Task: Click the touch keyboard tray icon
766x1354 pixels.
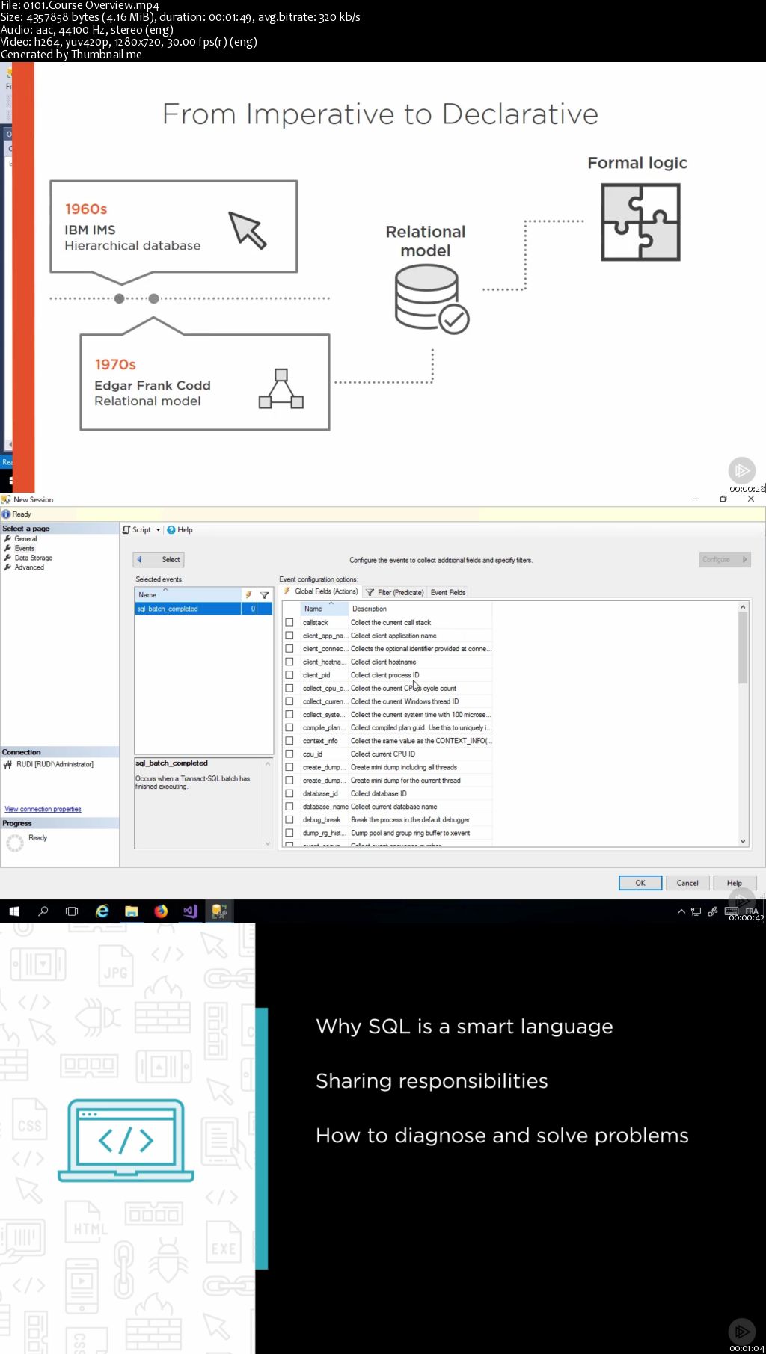Action: click(732, 911)
